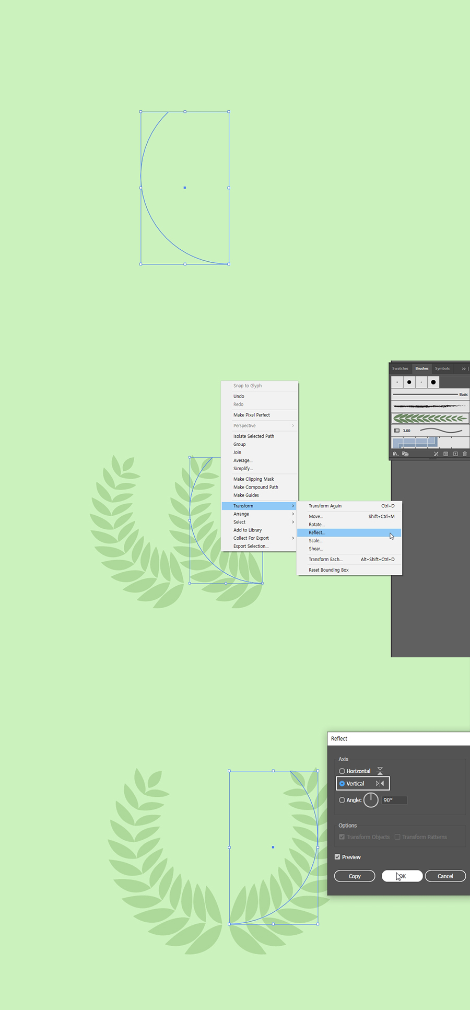The width and height of the screenshot is (470, 1010).
Task: Click Remove Brush Stroke icon
Action: (436, 454)
